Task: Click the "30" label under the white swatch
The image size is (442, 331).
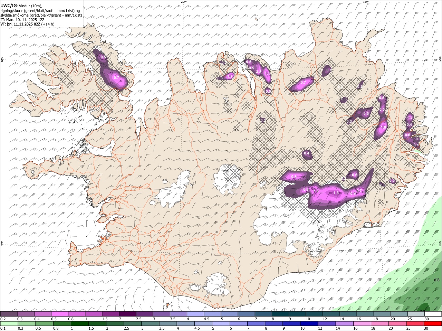Action: 427,319
